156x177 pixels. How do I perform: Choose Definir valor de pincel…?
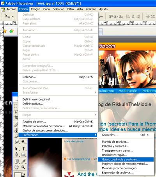[58, 99]
